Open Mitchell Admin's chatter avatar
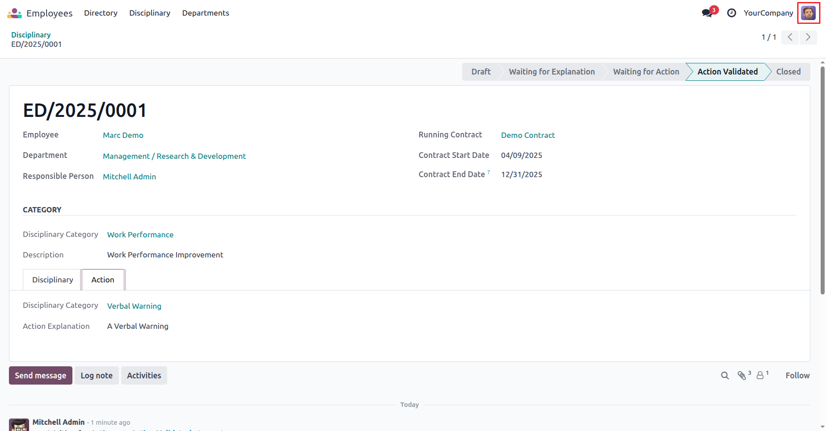 pos(19,425)
